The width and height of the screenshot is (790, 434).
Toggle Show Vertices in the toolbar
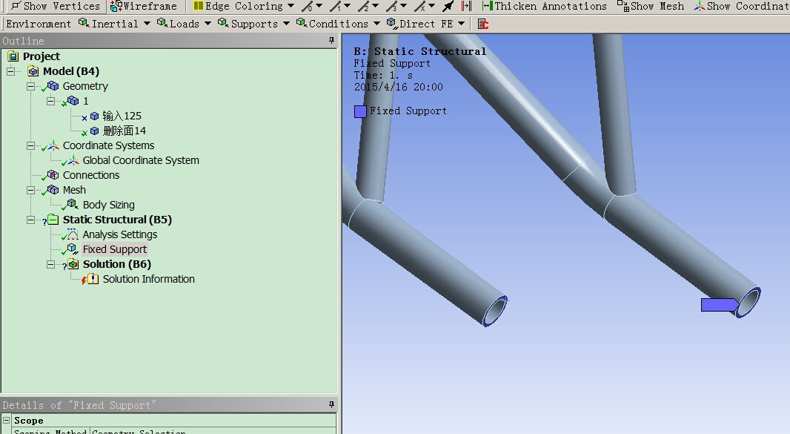pos(56,6)
